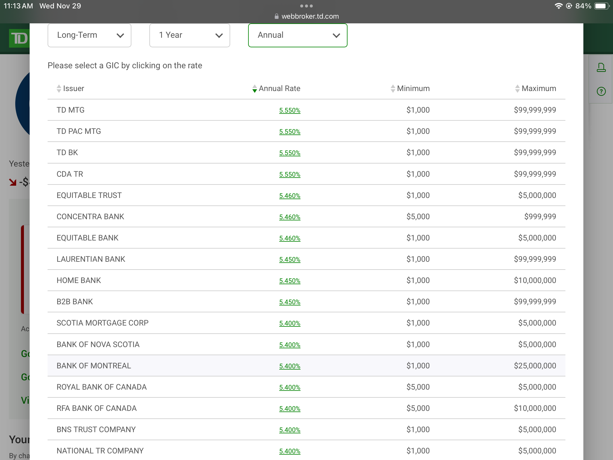Select Equitable Bank 5.460% rate
613x460 pixels.
290,238
